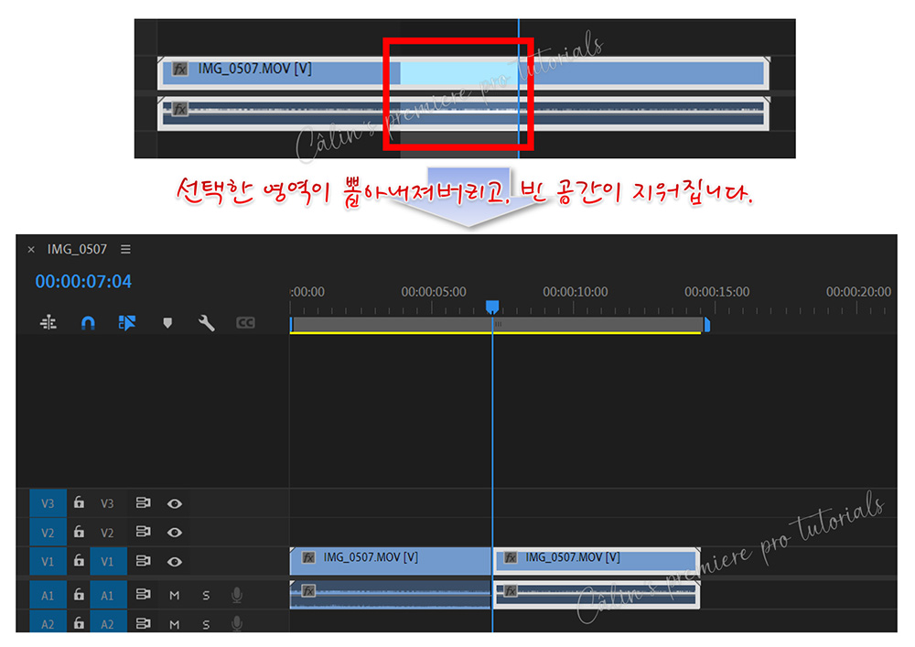
Task: Toggle the Snap magnet icon
Action: pyautogui.click(x=88, y=323)
